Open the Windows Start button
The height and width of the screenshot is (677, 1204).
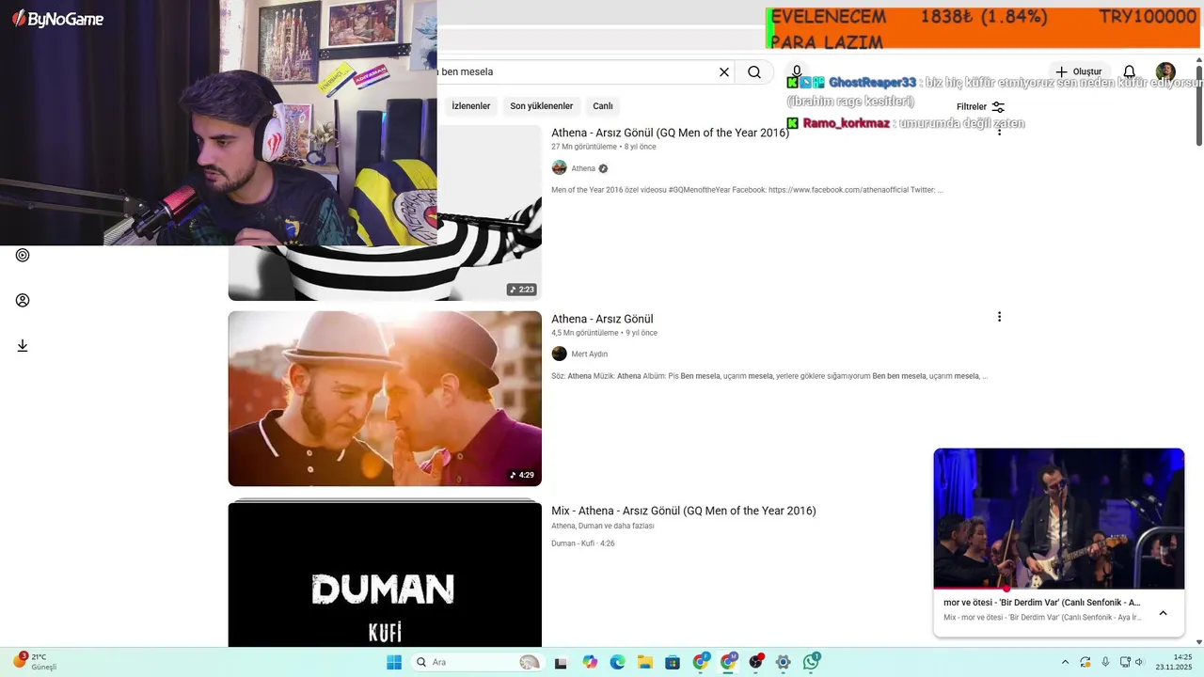tap(393, 662)
